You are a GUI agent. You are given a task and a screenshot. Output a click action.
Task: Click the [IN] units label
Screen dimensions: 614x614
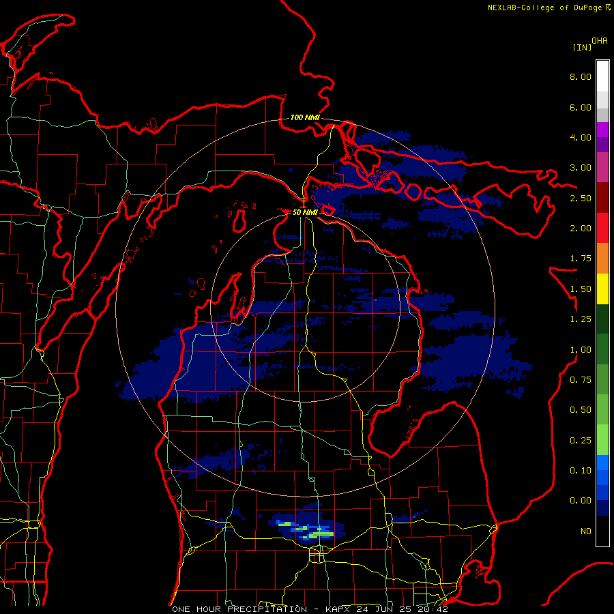coord(582,47)
